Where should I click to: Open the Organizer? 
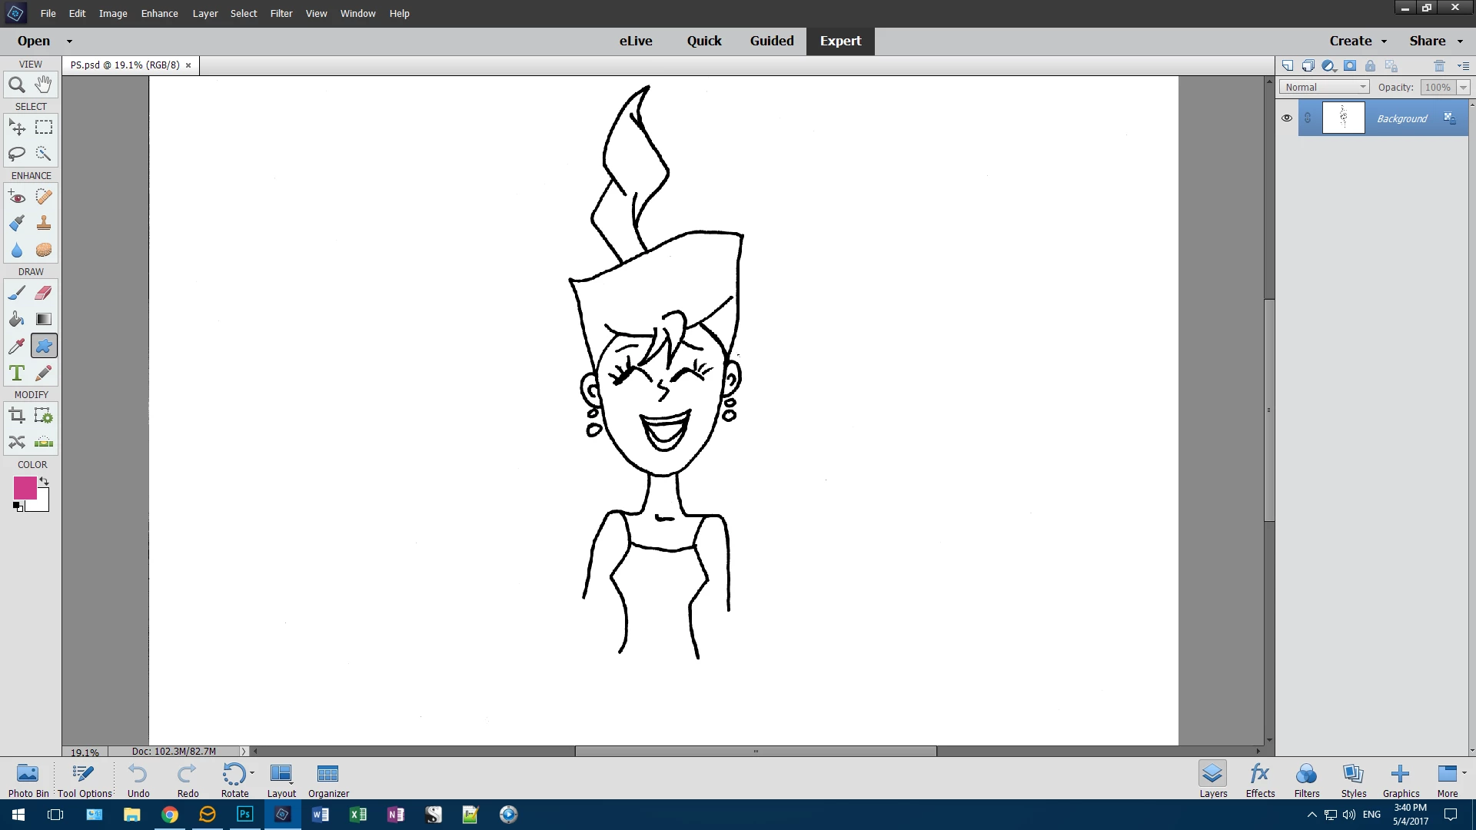pyautogui.click(x=328, y=779)
